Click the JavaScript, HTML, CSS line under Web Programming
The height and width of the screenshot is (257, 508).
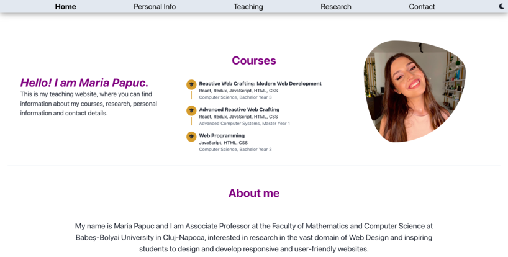click(223, 143)
